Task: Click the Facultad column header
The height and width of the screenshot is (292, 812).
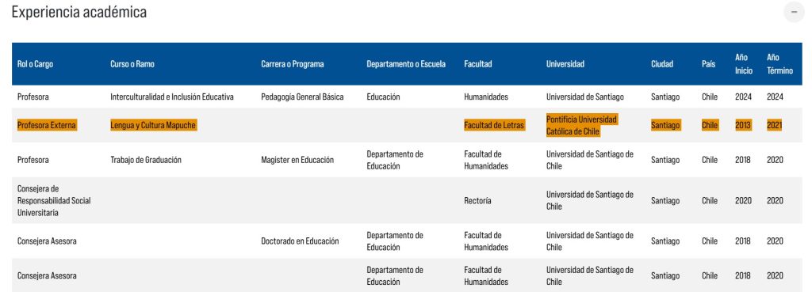Action: [478, 64]
